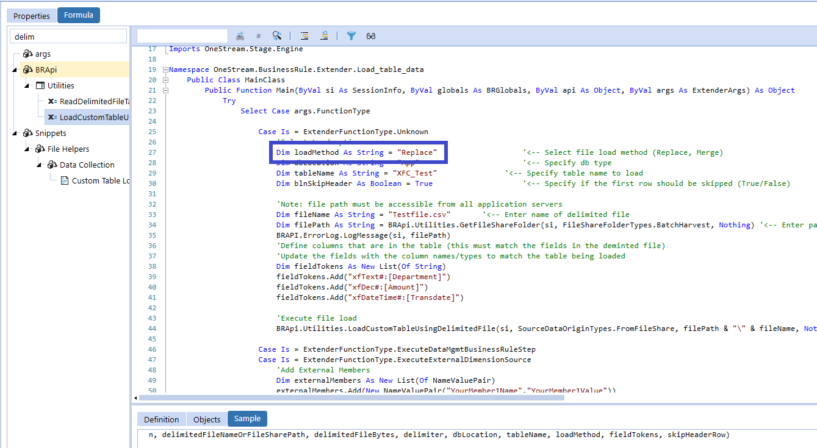
Task: Click the syntax check magnifier icon
Action: [x=278, y=35]
